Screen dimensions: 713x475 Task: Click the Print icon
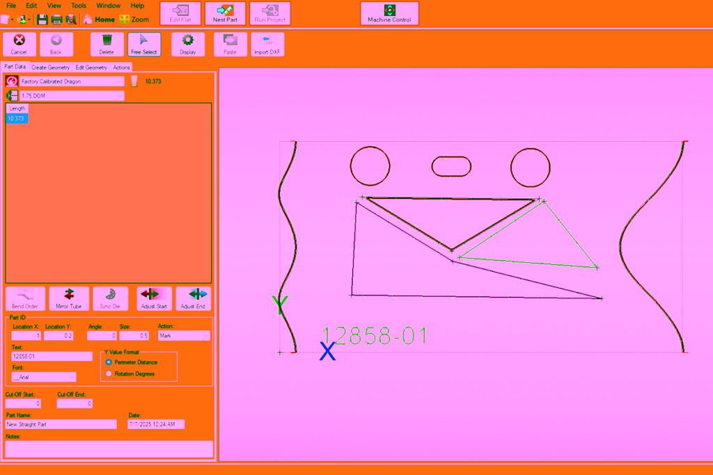pos(57,19)
